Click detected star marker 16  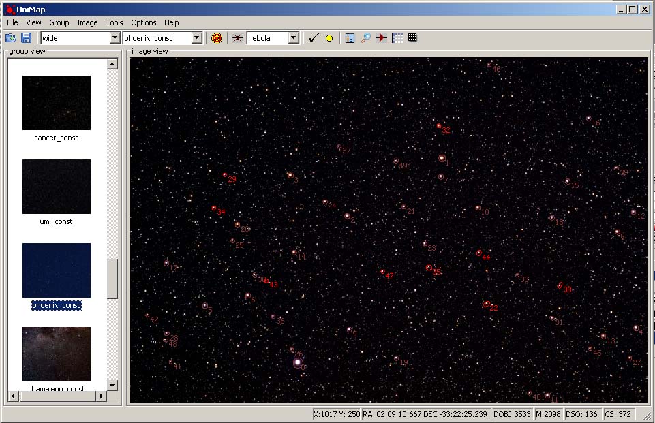589,119
